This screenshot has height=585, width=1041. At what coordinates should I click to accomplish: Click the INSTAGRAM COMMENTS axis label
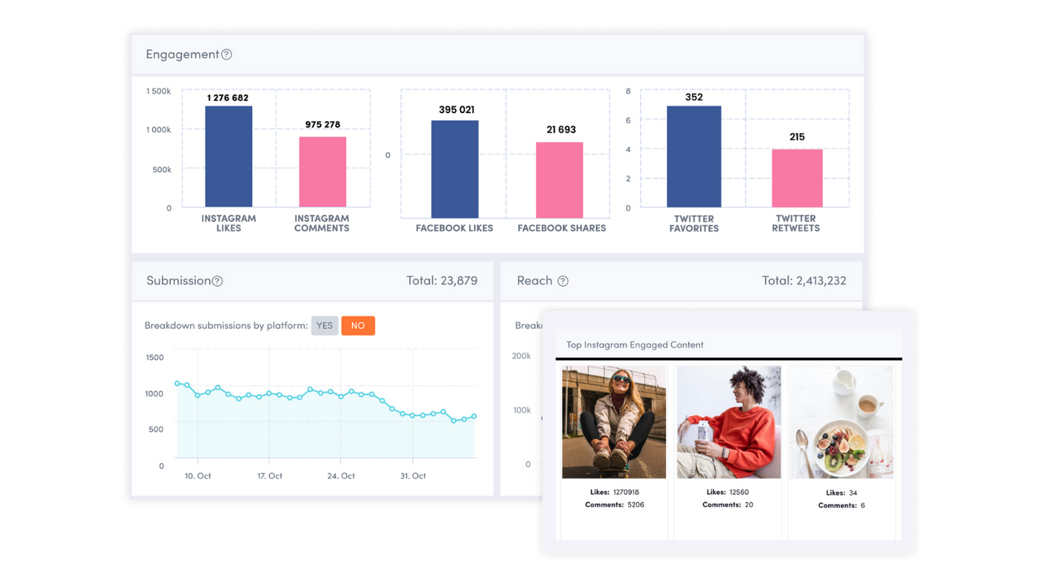click(x=322, y=223)
